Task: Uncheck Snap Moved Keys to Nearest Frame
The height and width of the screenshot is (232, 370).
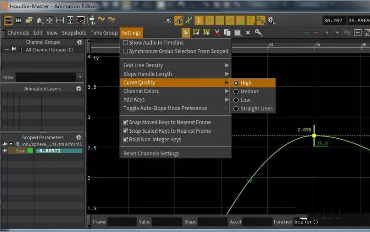Action: tap(126, 122)
